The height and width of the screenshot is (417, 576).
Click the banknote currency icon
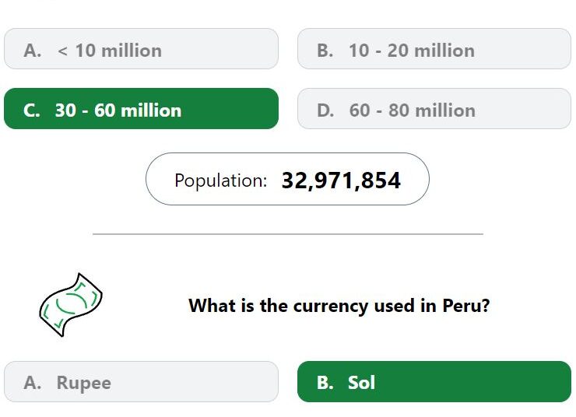click(71, 305)
